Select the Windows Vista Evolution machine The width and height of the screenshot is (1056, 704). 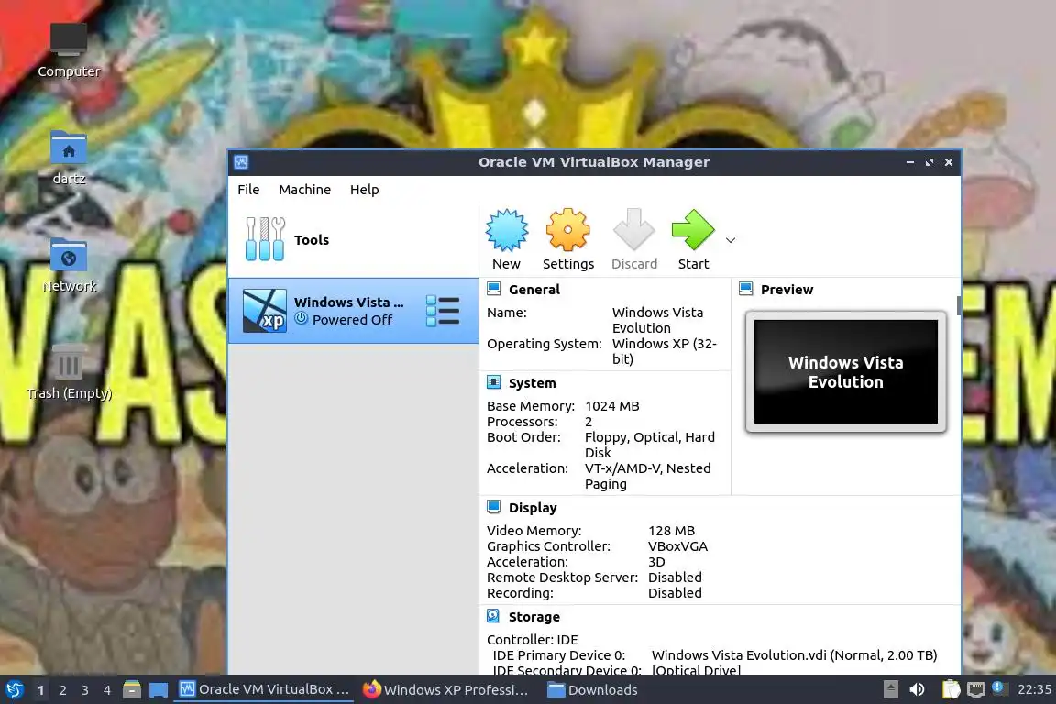353,311
